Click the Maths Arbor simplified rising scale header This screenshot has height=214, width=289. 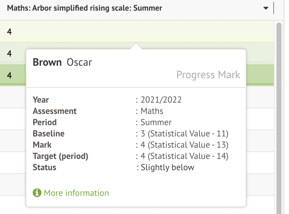point(85,8)
